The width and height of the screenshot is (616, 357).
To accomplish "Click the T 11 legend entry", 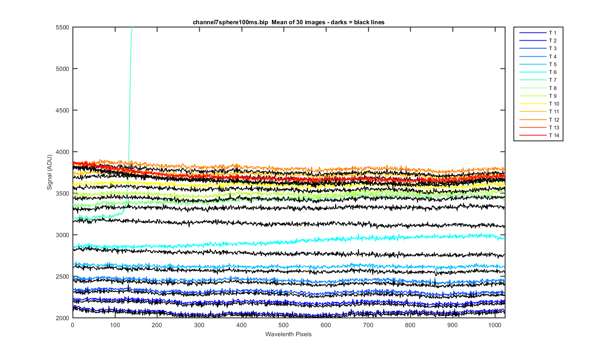I will point(539,112).
